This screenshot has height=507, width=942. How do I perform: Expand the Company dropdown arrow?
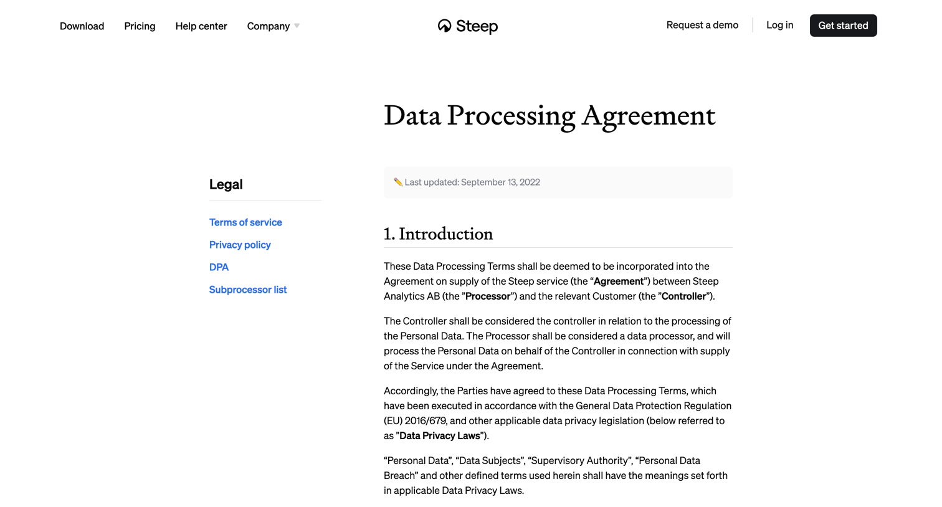pos(297,26)
